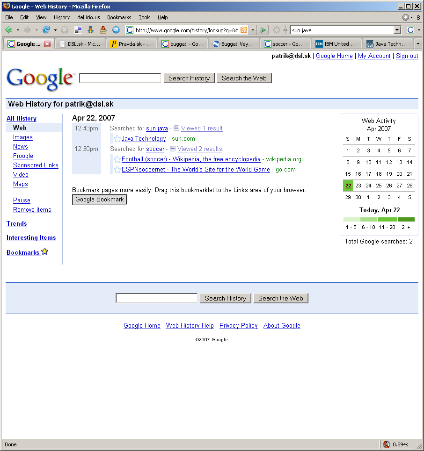
Task: Select the Images history category
Action: tap(23, 137)
